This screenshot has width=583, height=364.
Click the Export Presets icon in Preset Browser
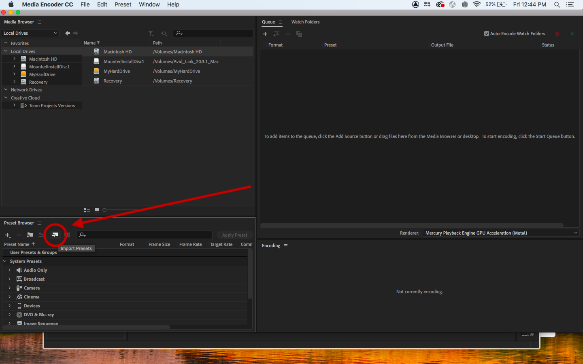tap(68, 235)
